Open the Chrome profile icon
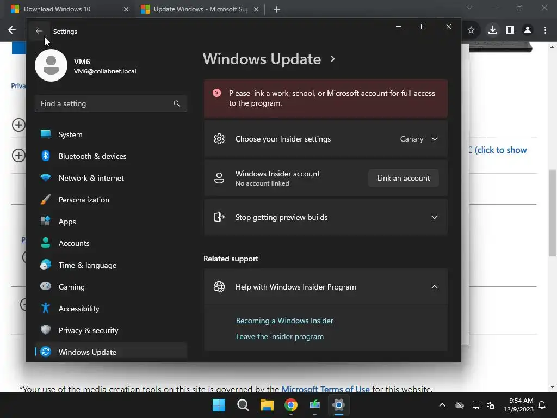This screenshot has height=418, width=557. (528, 30)
